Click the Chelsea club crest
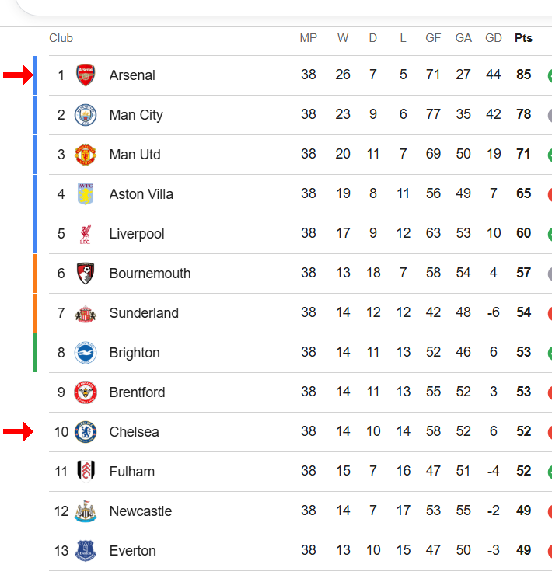This screenshot has height=575, width=552. [86, 432]
